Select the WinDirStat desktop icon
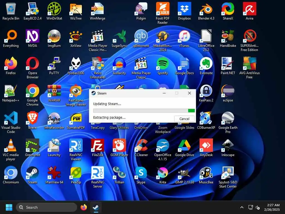 pos(54,11)
